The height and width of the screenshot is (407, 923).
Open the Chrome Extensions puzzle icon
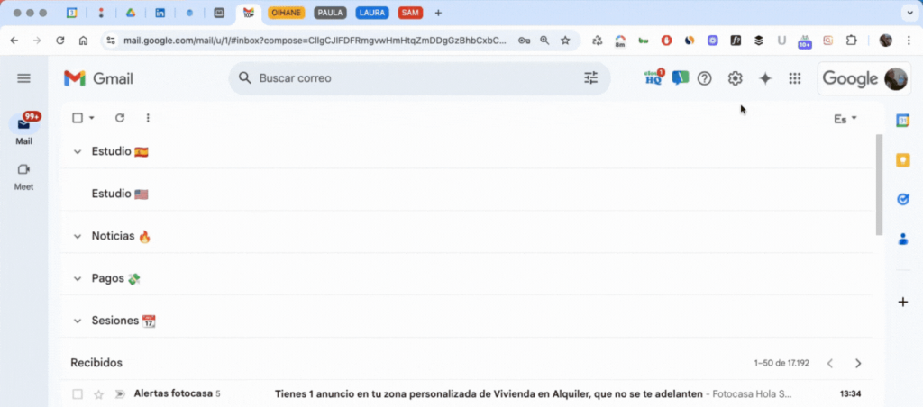851,41
